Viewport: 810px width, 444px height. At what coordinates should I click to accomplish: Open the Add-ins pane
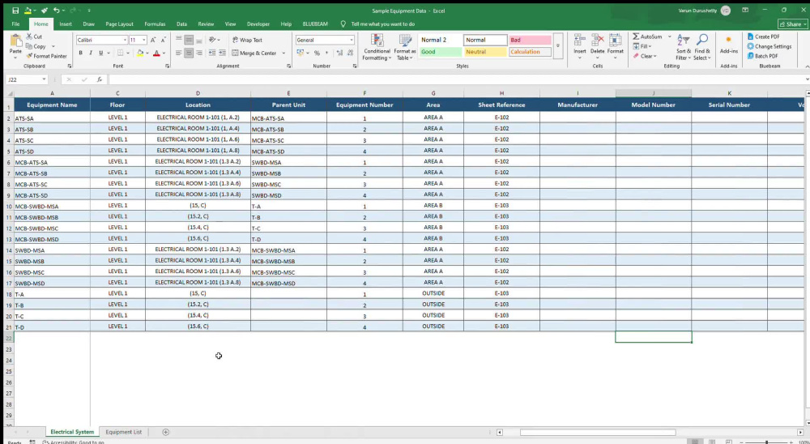729,45
